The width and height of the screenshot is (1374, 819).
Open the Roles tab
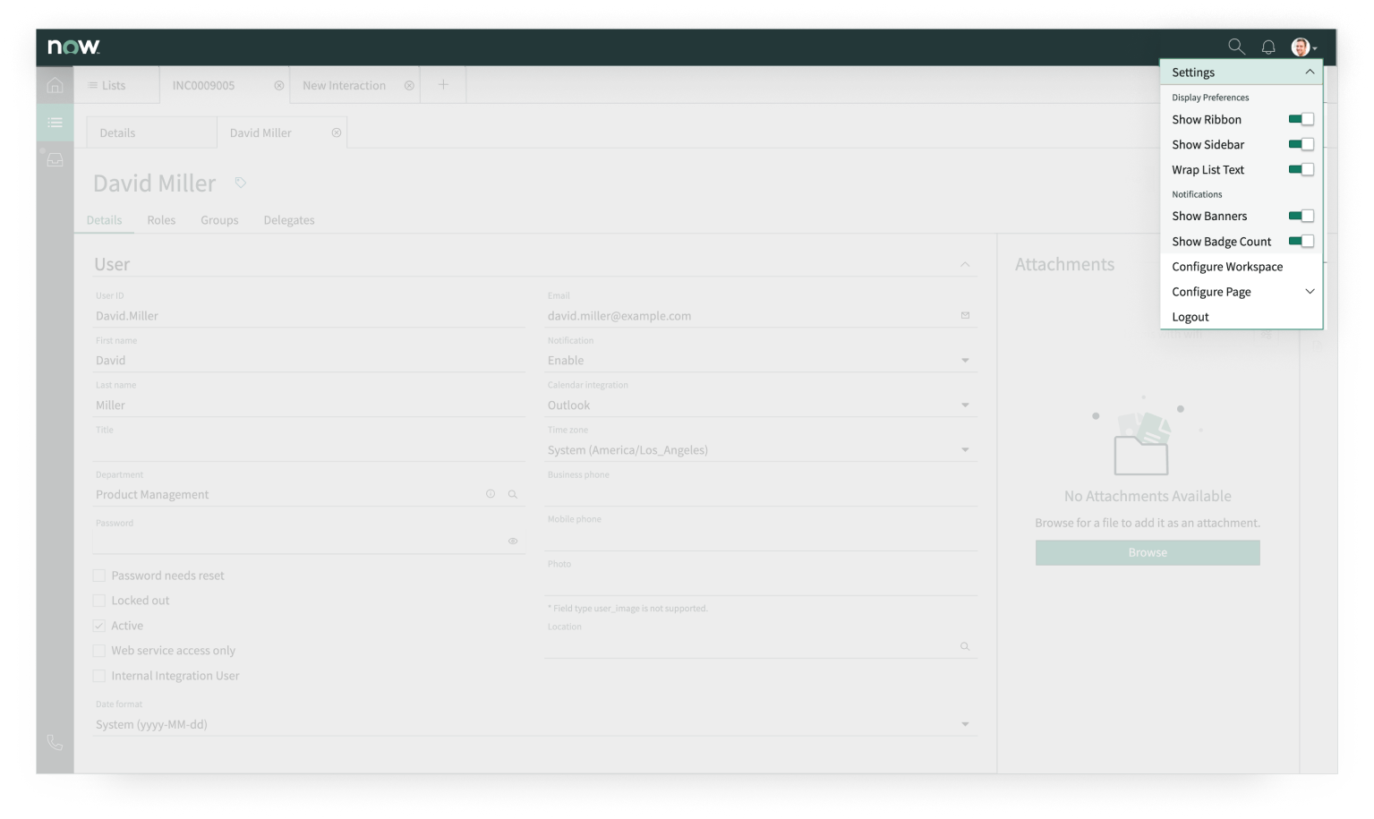tap(161, 220)
